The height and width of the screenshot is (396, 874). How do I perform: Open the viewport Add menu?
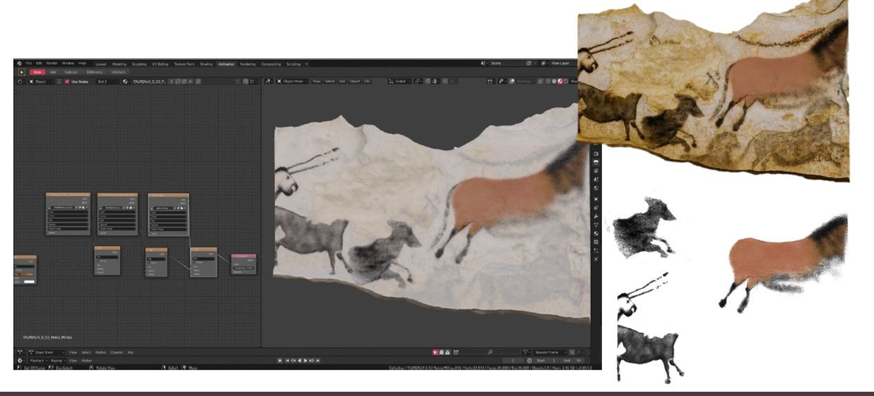click(342, 81)
